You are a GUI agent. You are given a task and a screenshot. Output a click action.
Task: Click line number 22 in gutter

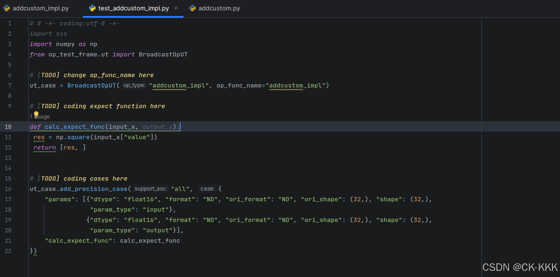(x=9, y=251)
